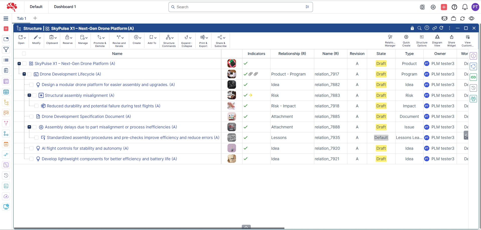Click the Share Widget icon
This screenshot has height=230, width=481.
coord(451,40)
